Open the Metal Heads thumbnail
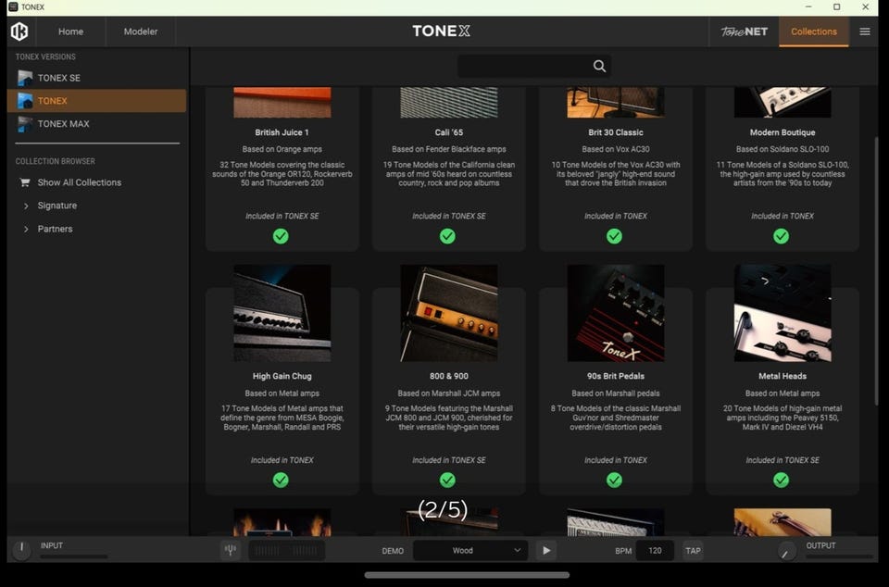889x587 pixels. (x=783, y=313)
